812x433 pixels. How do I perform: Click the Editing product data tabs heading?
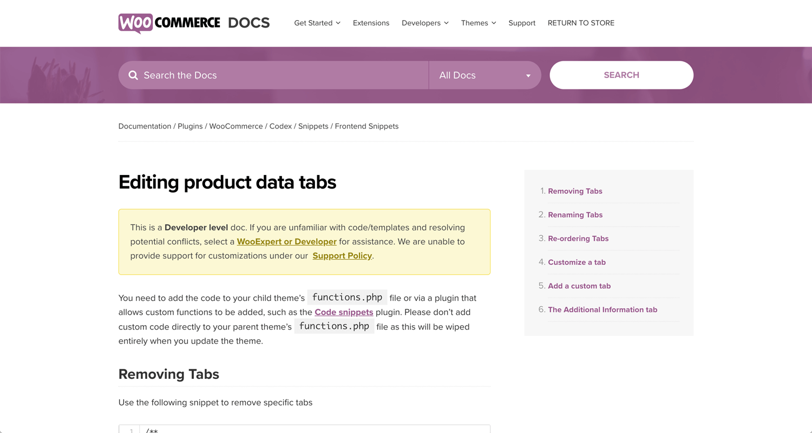[227, 182]
